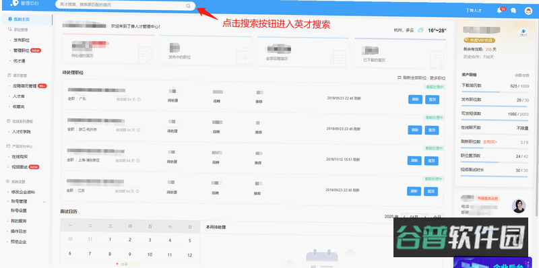Open 修改企业资料 in the sidebar
539x268 pixels.
(x=24, y=192)
